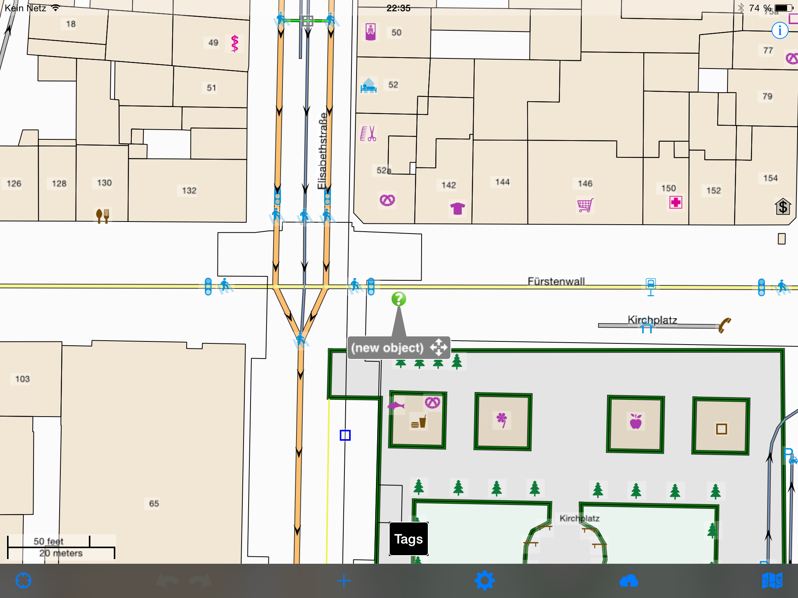Click the dollar sign building icon

coord(782,209)
